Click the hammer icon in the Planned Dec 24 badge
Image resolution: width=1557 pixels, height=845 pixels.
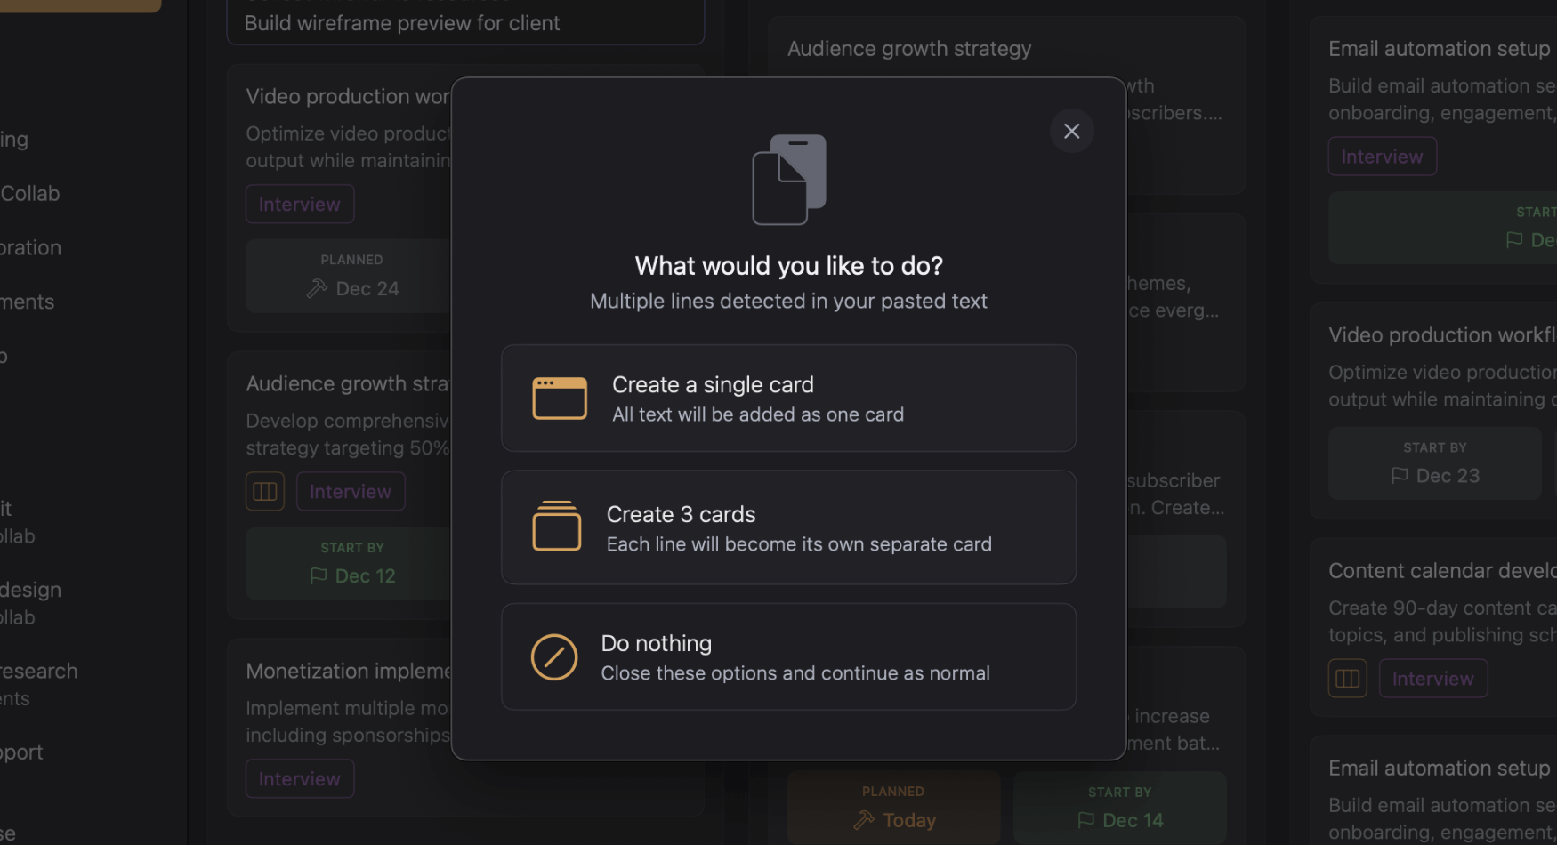[319, 288]
